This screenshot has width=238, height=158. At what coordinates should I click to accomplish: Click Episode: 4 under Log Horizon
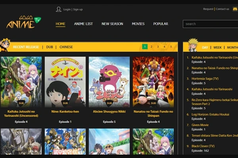click(198, 119)
